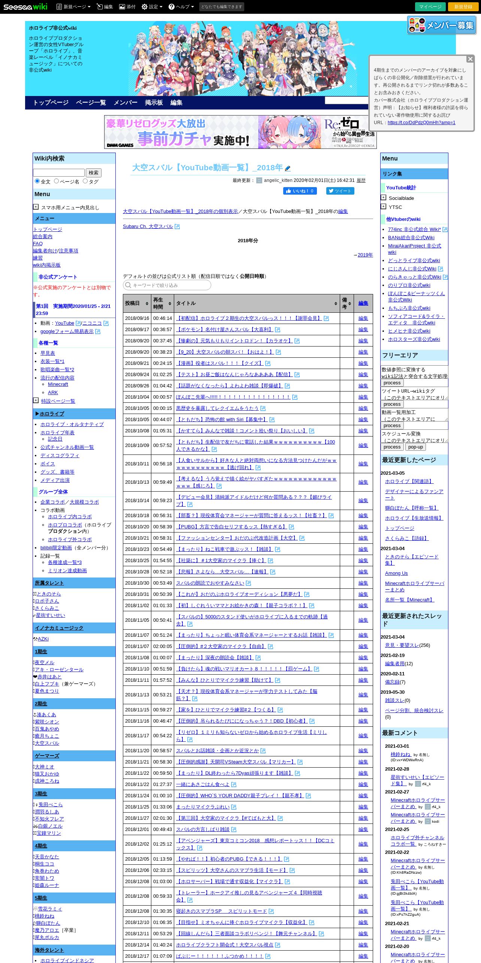Select the タグ radio button
481x963 pixels.
coord(85,181)
